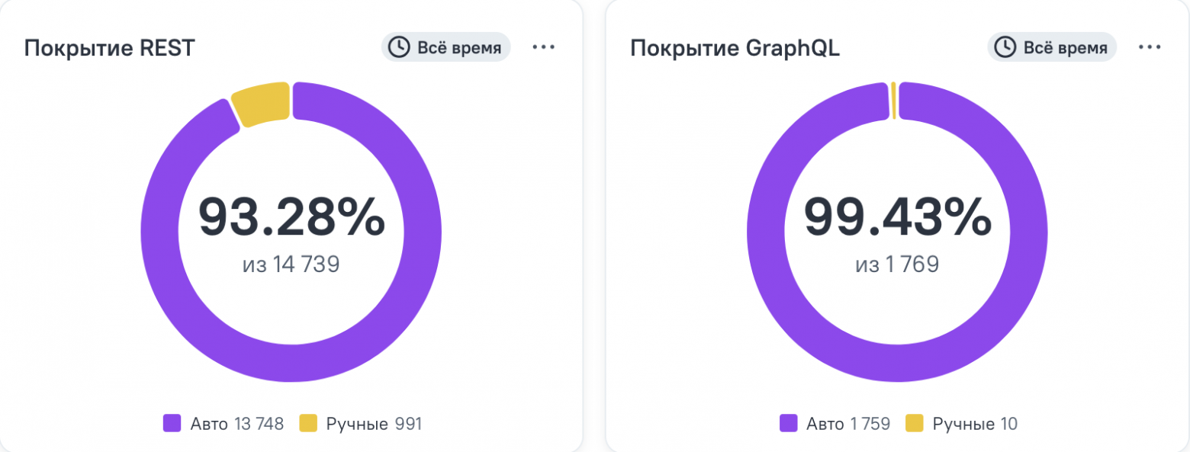The width and height of the screenshot is (1190, 452).
Task: Click the clock icon in the REST card
Action: coord(399,47)
